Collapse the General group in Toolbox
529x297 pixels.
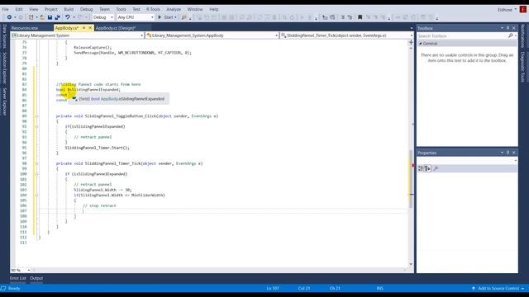point(421,44)
